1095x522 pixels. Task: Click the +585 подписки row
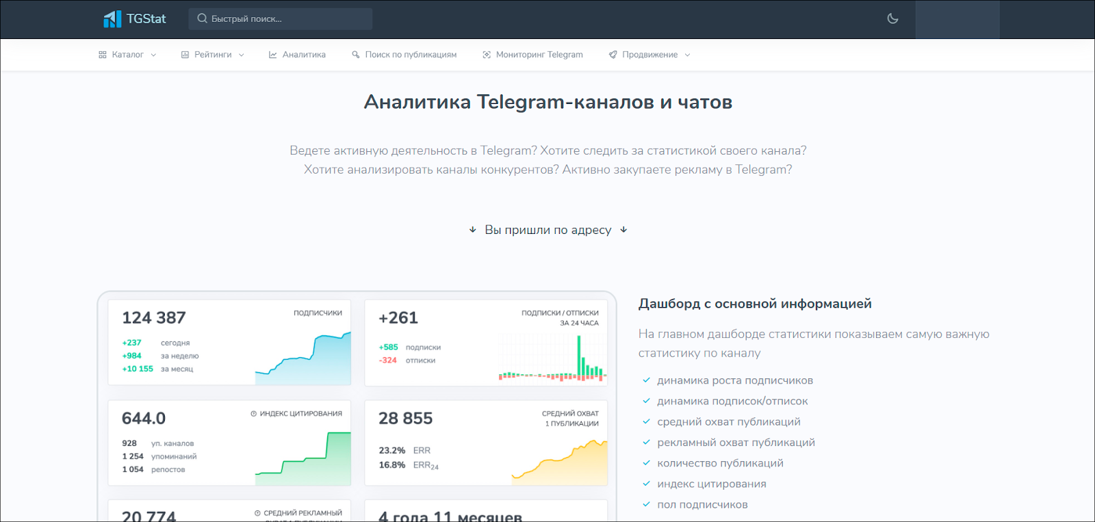(x=410, y=348)
